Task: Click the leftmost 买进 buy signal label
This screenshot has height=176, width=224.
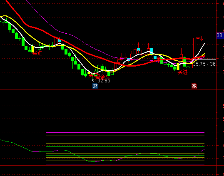Action: coord(37,53)
